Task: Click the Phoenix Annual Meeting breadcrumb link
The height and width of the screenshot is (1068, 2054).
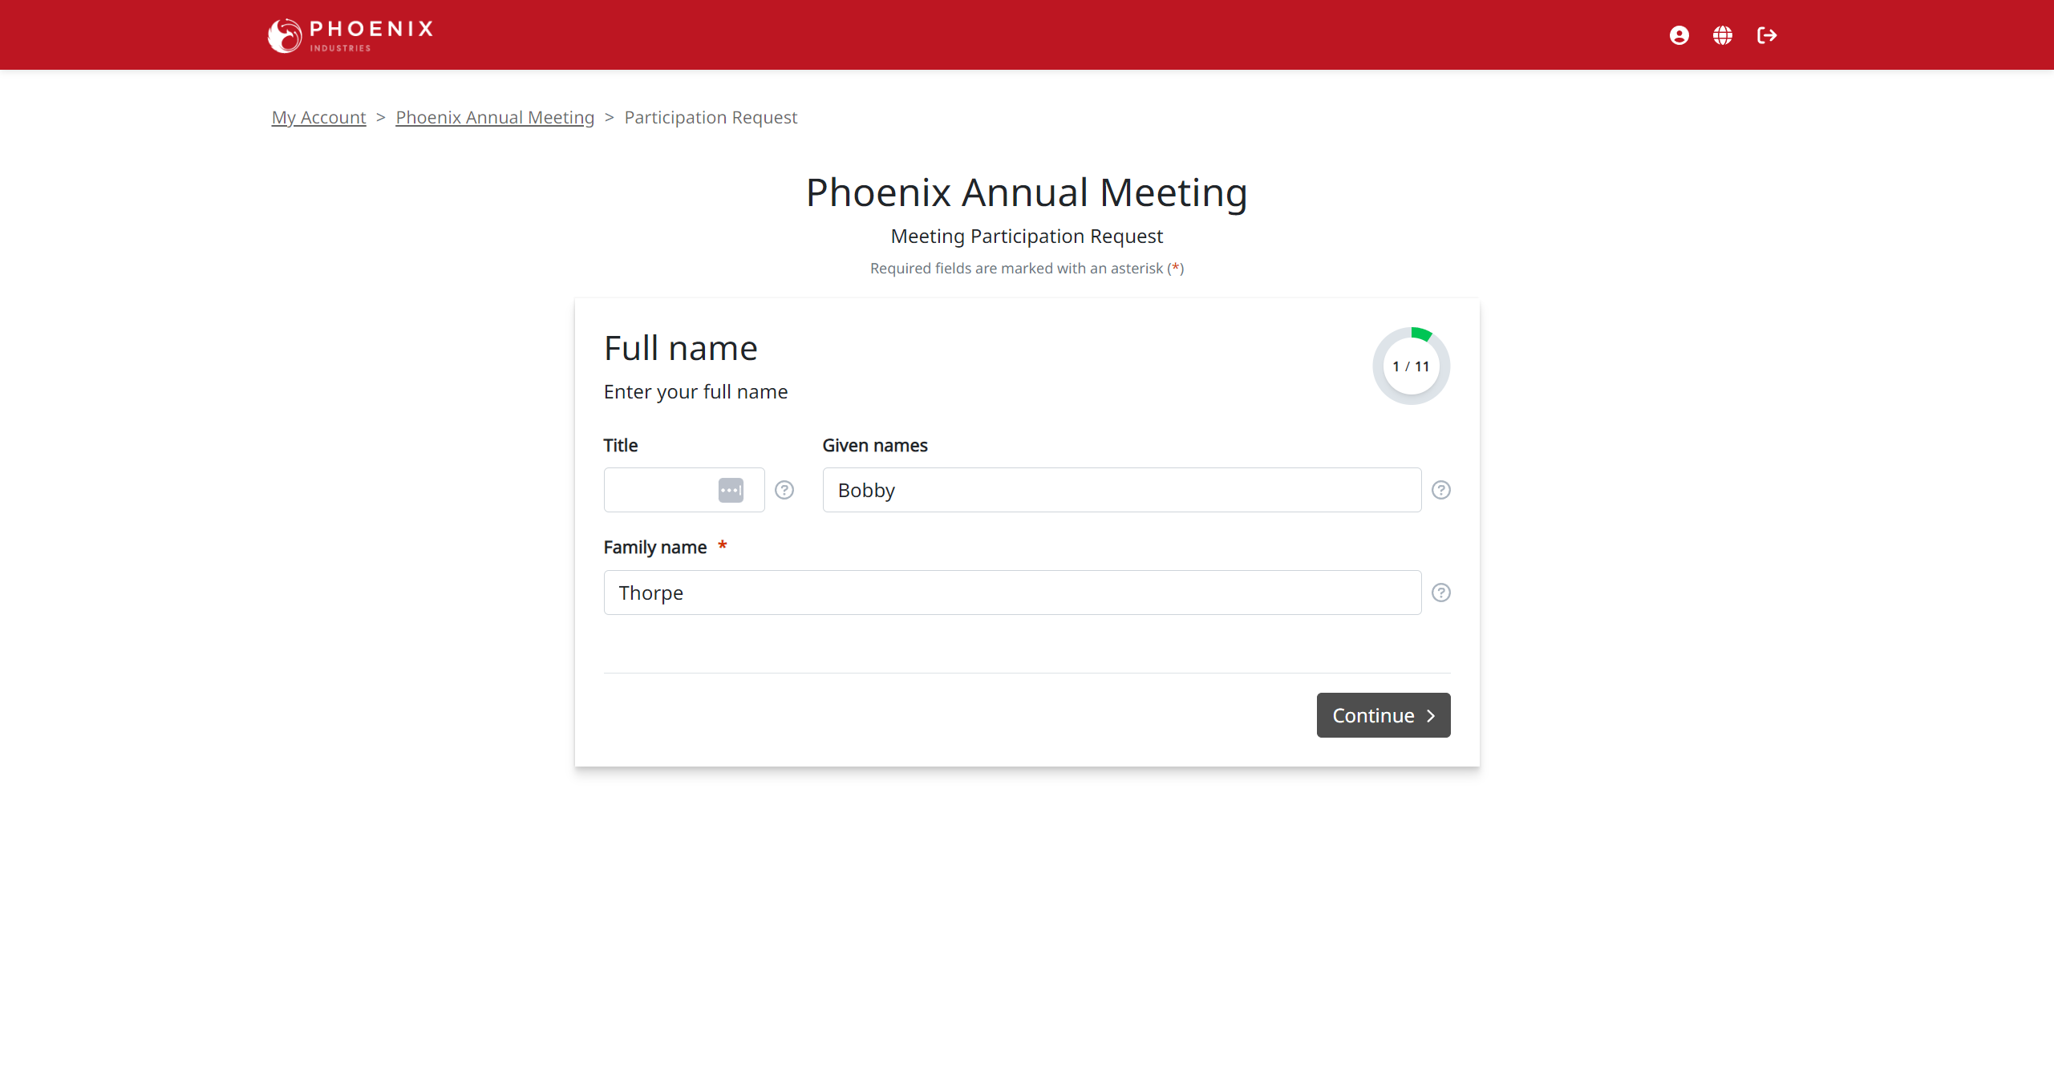Action: (x=493, y=117)
